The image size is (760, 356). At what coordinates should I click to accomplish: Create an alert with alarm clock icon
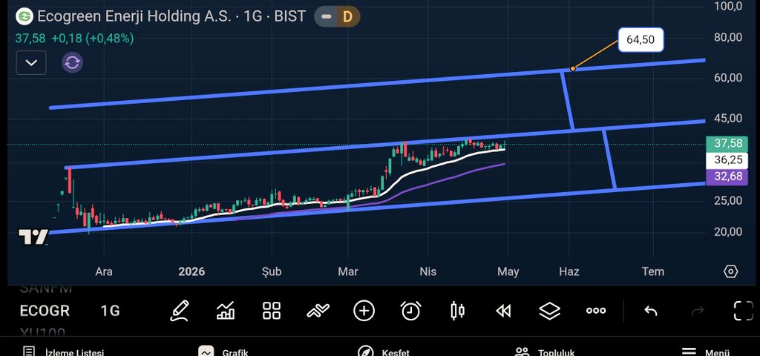[x=411, y=311]
